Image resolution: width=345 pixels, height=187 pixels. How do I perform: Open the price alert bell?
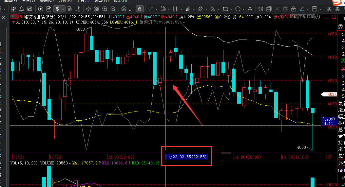22,9
